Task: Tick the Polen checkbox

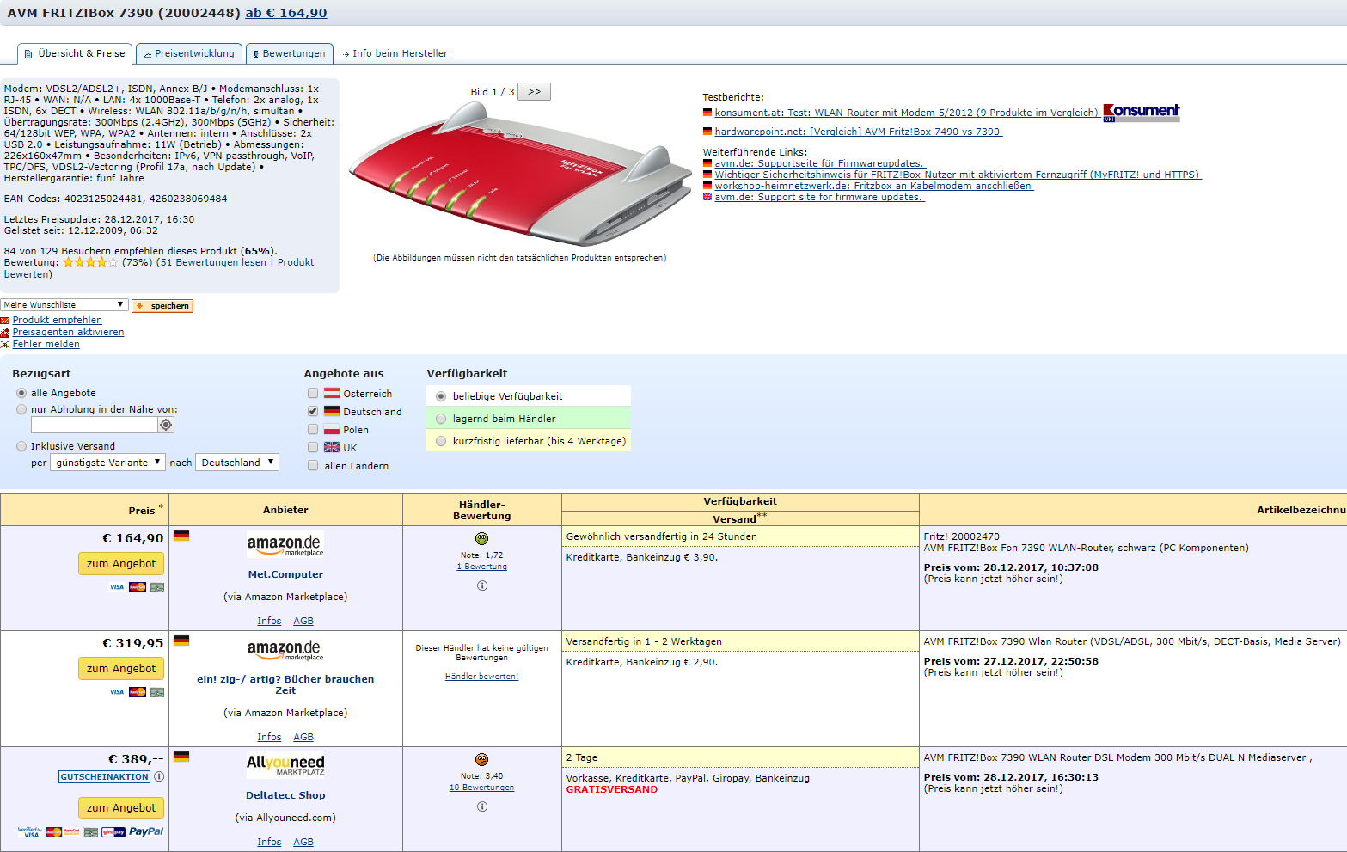Action: (x=313, y=430)
